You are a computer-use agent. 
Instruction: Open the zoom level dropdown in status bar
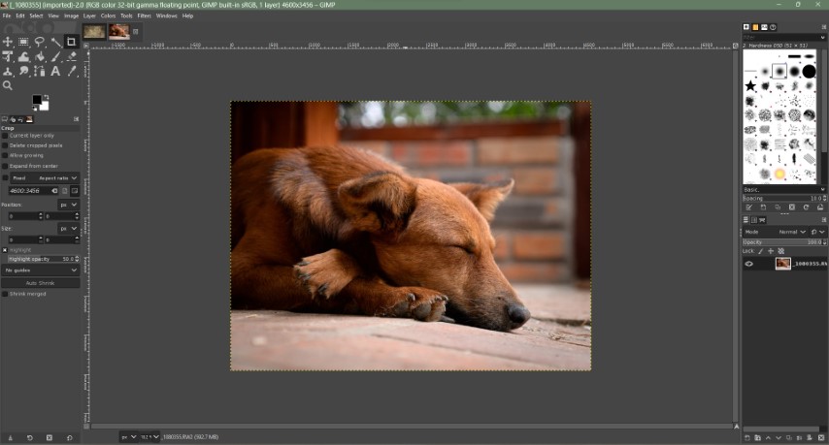tap(149, 437)
